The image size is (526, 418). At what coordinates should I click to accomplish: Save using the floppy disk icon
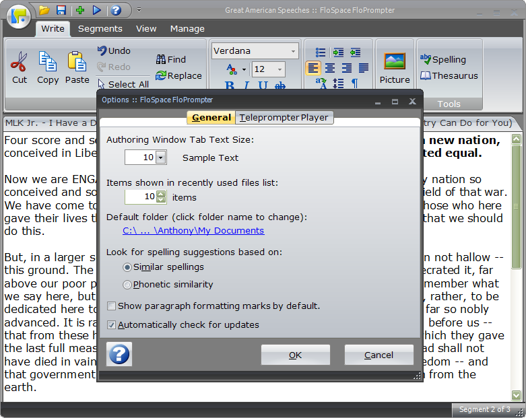61,10
